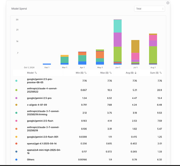This screenshot has height=166, width=180.
Task: Click the Others blue legend dot
Action: [x=16, y=160]
